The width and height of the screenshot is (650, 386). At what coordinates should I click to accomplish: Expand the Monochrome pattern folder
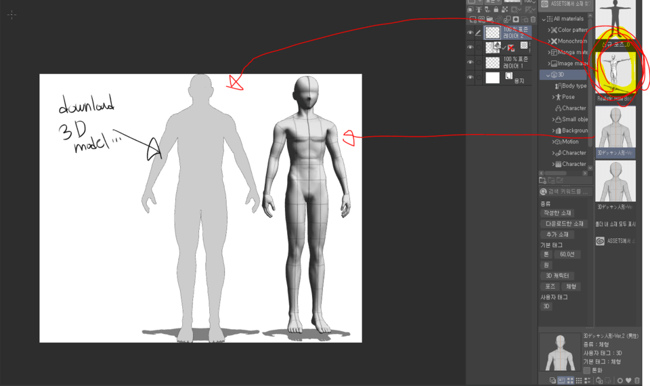[549, 41]
